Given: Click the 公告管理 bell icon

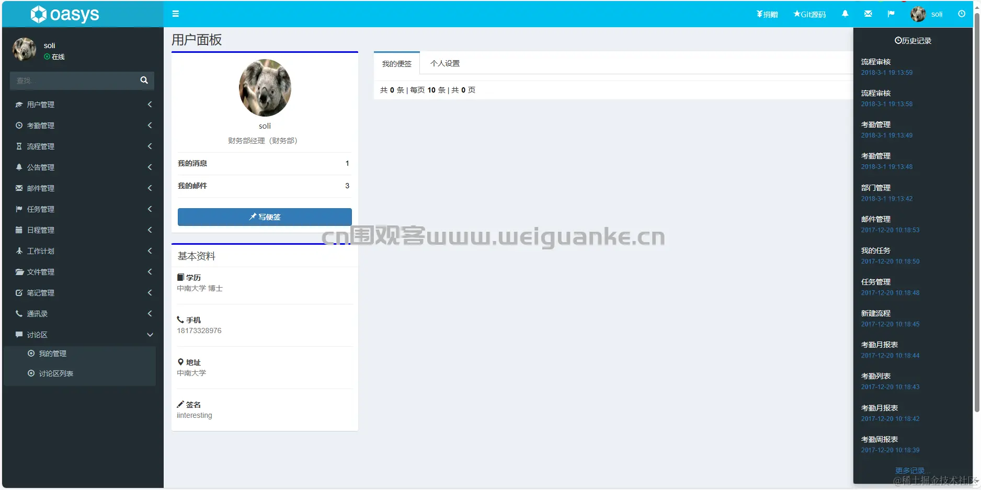Looking at the screenshot, I should click(x=19, y=167).
